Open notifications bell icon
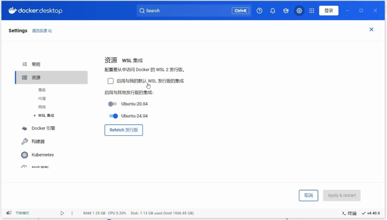 coord(273,11)
